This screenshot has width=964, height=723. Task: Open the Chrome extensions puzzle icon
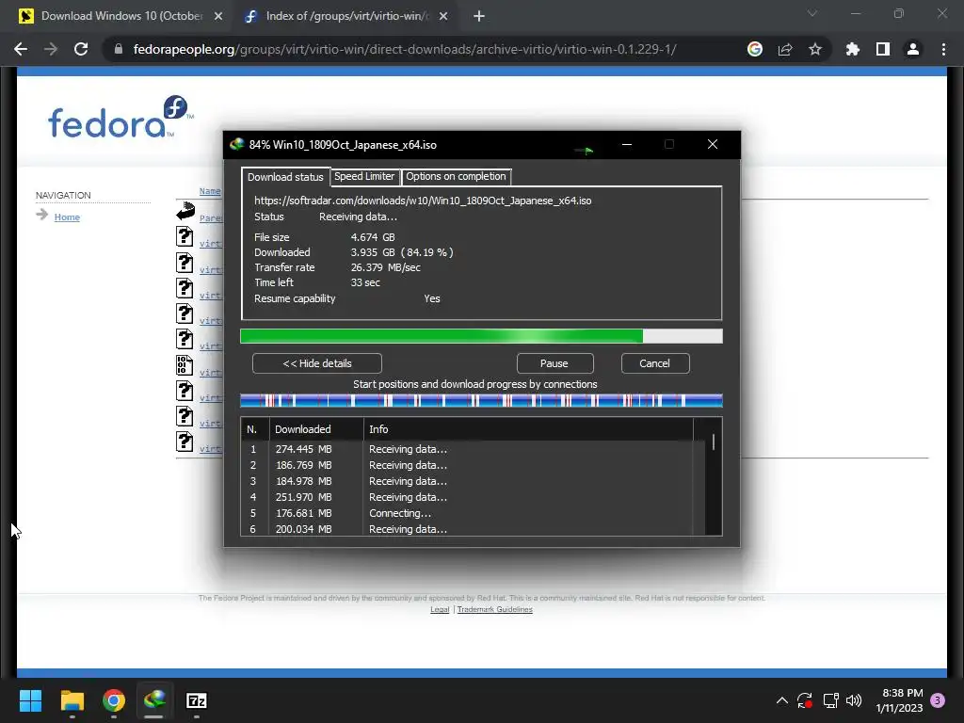pos(853,49)
